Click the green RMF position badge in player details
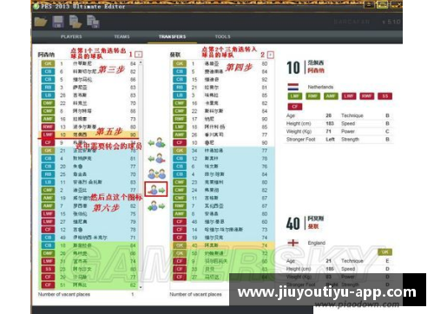Image resolution: width=434 pixels, height=314 pixels. pos(312,96)
